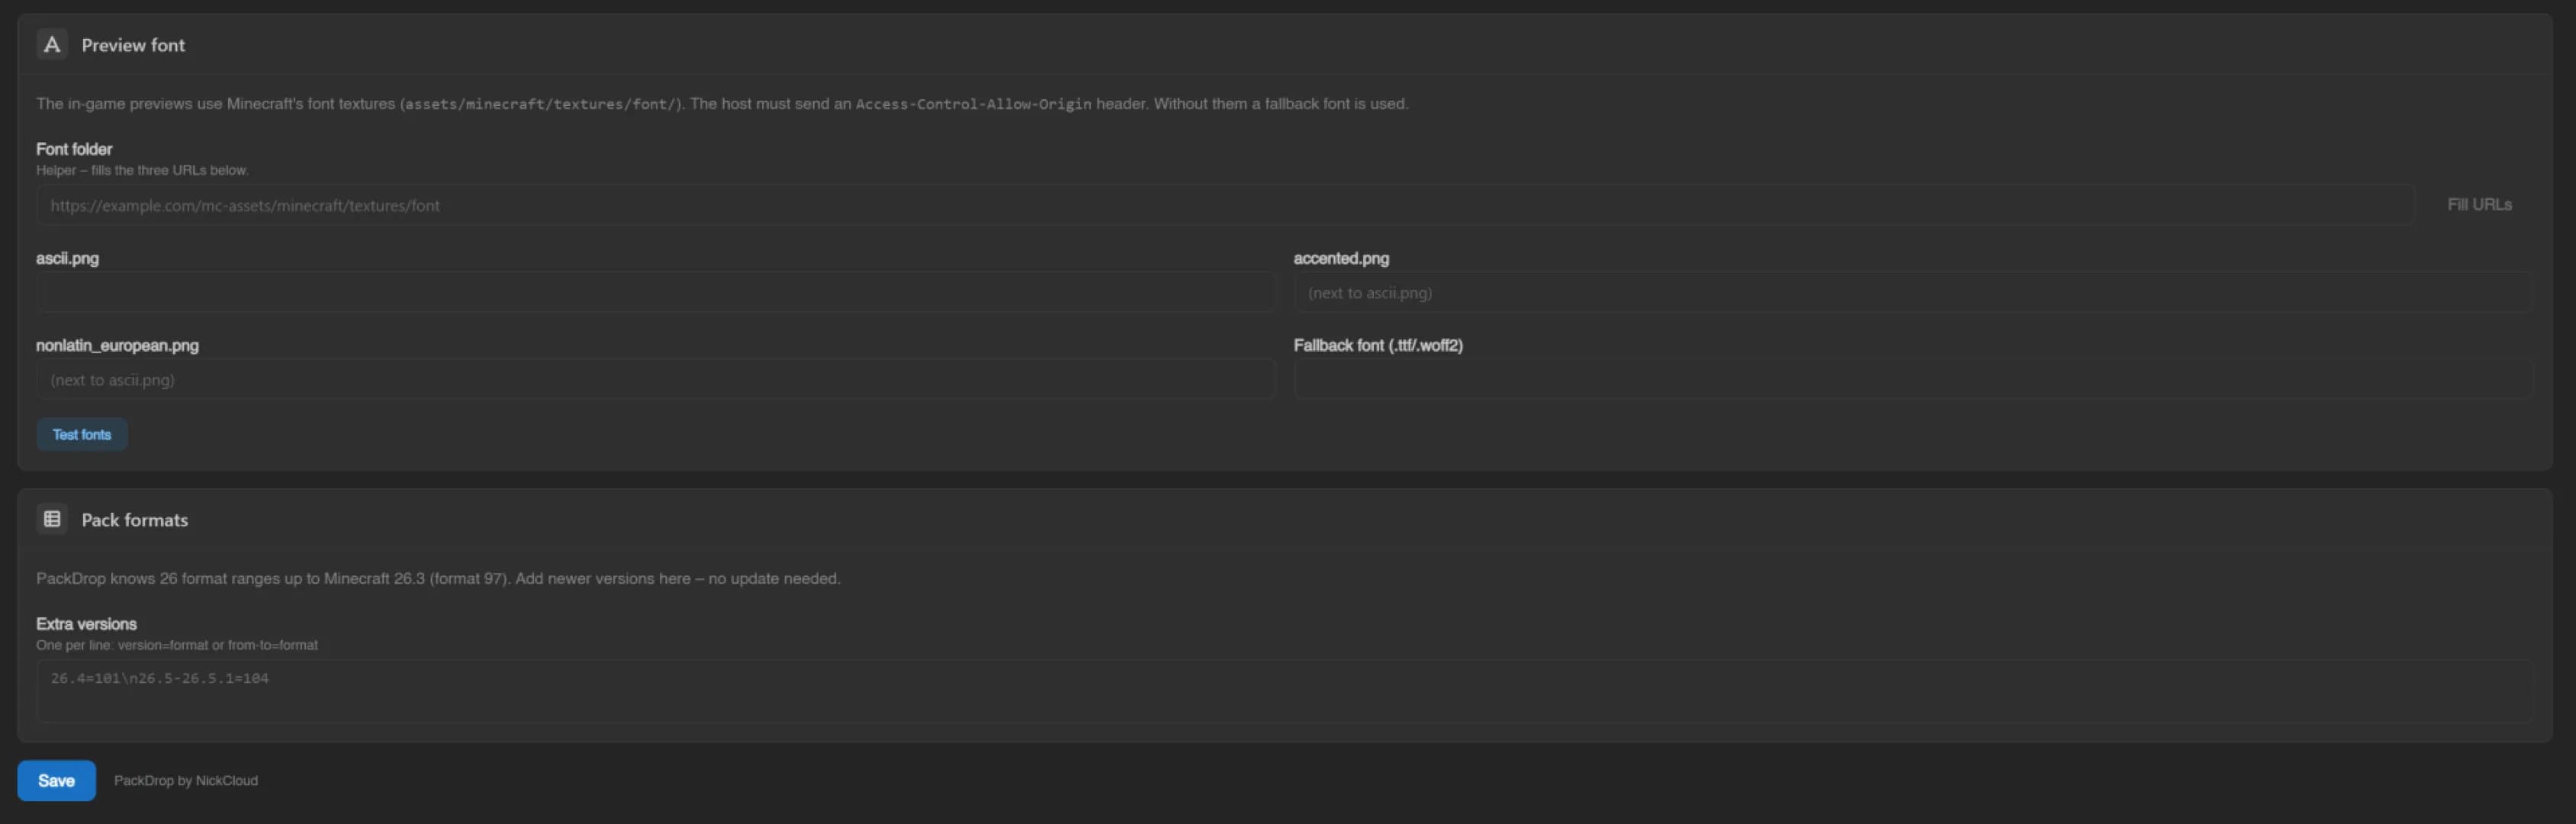Click the 'accented.png' label
The image size is (2576, 824).
pyautogui.click(x=1341, y=258)
